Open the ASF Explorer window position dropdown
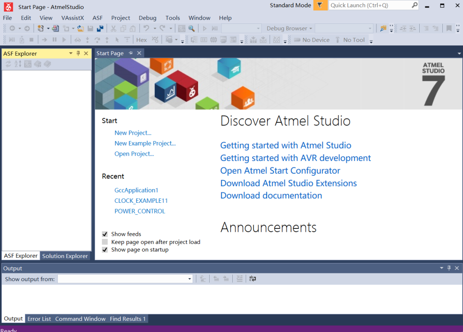Viewport: 463px width, 332px height. point(71,53)
